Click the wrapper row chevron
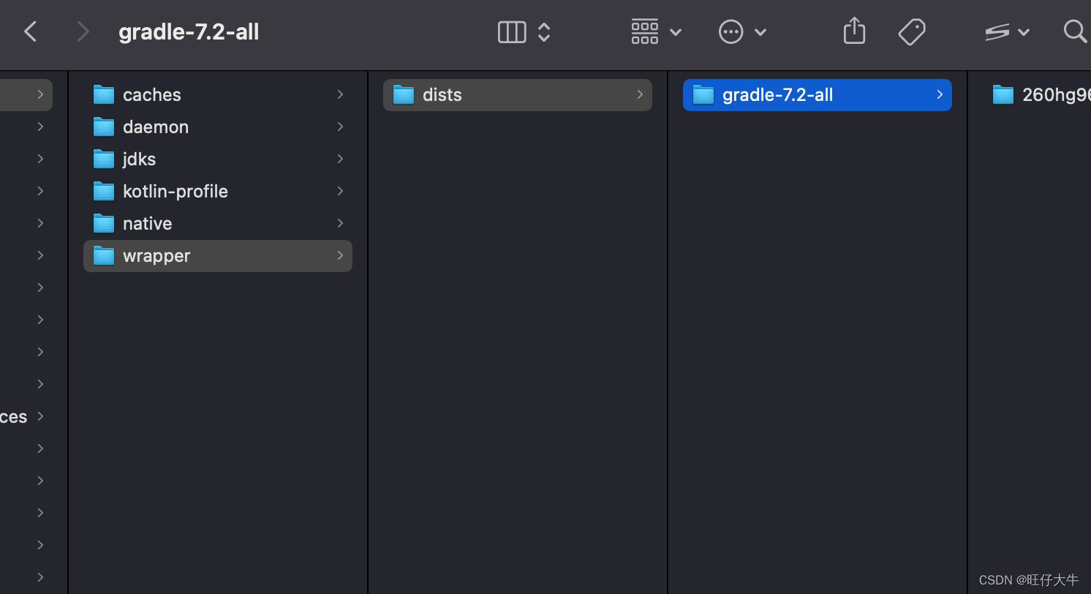The image size is (1091, 594). pos(340,255)
